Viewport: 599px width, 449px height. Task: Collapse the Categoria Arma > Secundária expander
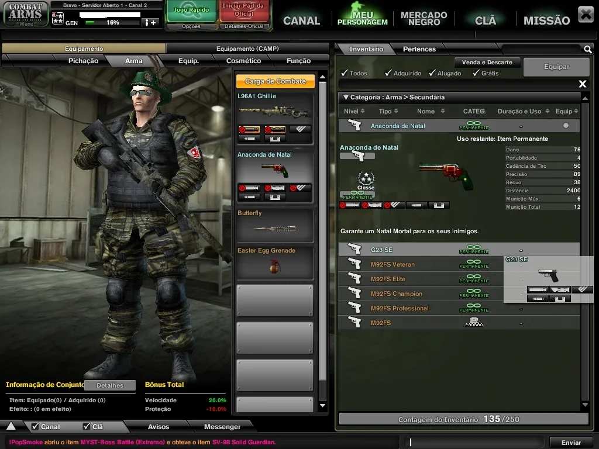[346, 98]
